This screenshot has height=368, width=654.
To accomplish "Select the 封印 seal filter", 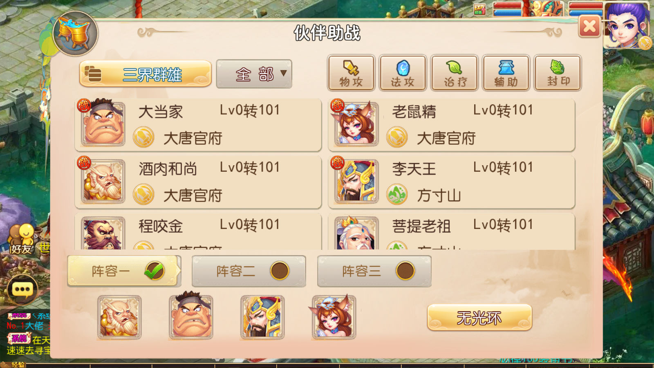I will pos(558,73).
